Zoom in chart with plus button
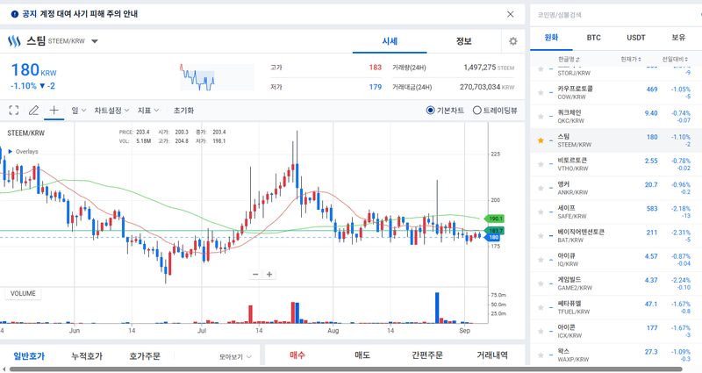Viewport: 702px width, 373px height. coord(269,275)
